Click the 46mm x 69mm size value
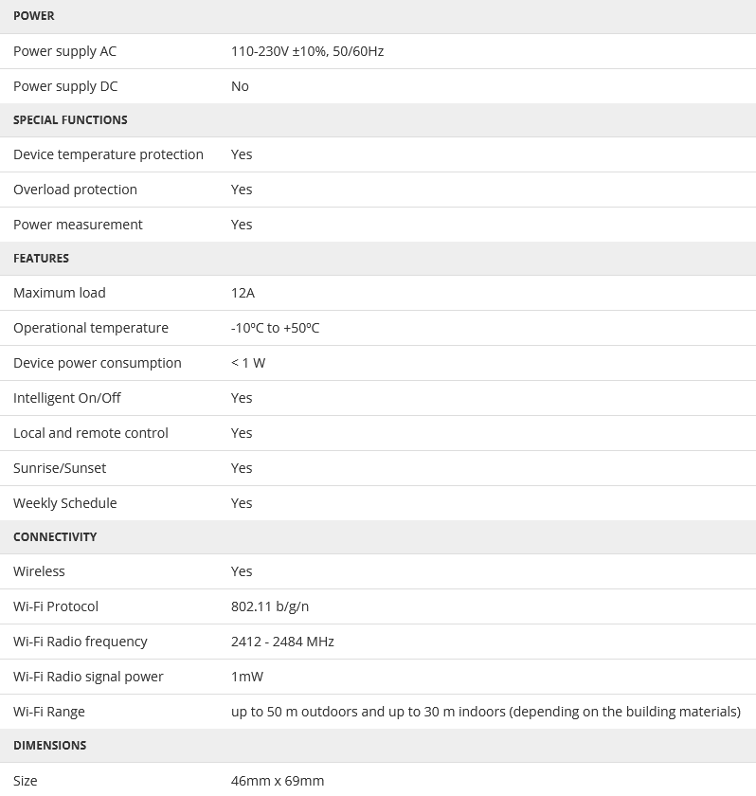The height and width of the screenshot is (796, 756). [278, 781]
